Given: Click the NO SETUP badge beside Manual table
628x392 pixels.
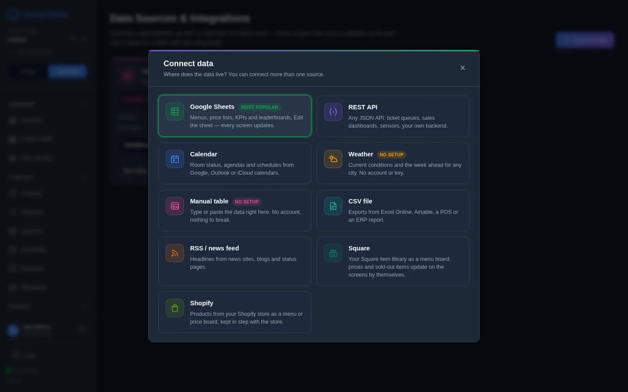Looking at the screenshot, I should (247, 202).
